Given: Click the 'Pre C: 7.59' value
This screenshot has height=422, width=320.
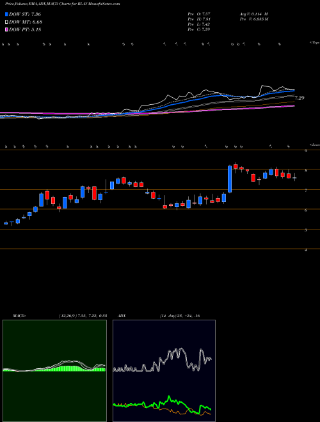Looking at the screenshot, I should [199, 29].
